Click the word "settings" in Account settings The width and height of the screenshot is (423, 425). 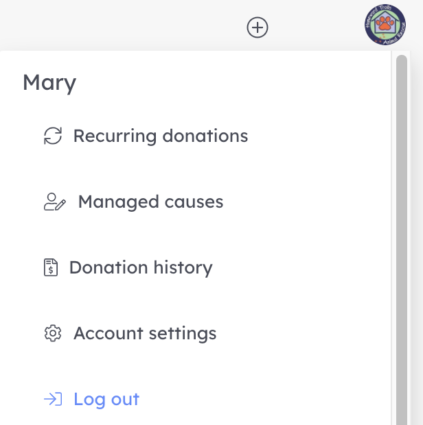(183, 334)
